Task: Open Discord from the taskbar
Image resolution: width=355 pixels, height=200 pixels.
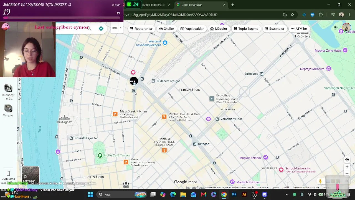Action: (265, 194)
